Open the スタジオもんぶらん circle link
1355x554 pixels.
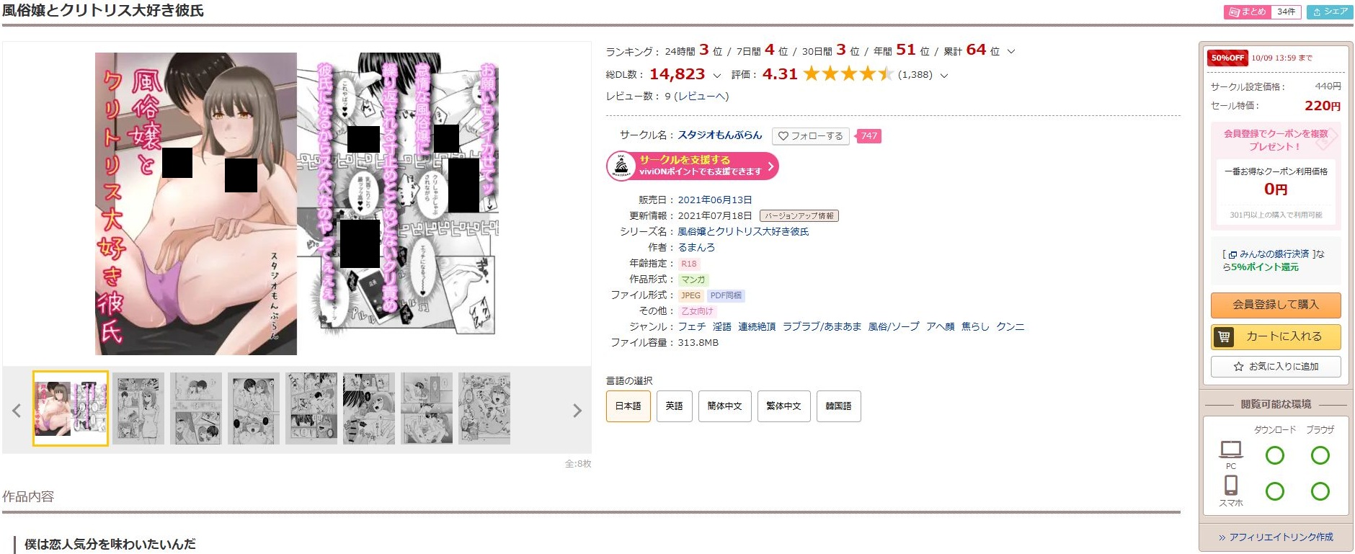(x=719, y=135)
